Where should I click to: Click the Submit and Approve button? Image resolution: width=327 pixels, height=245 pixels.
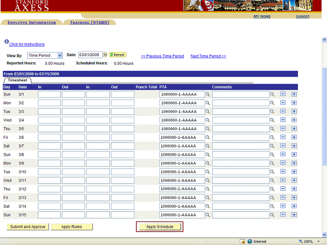pos(28,227)
